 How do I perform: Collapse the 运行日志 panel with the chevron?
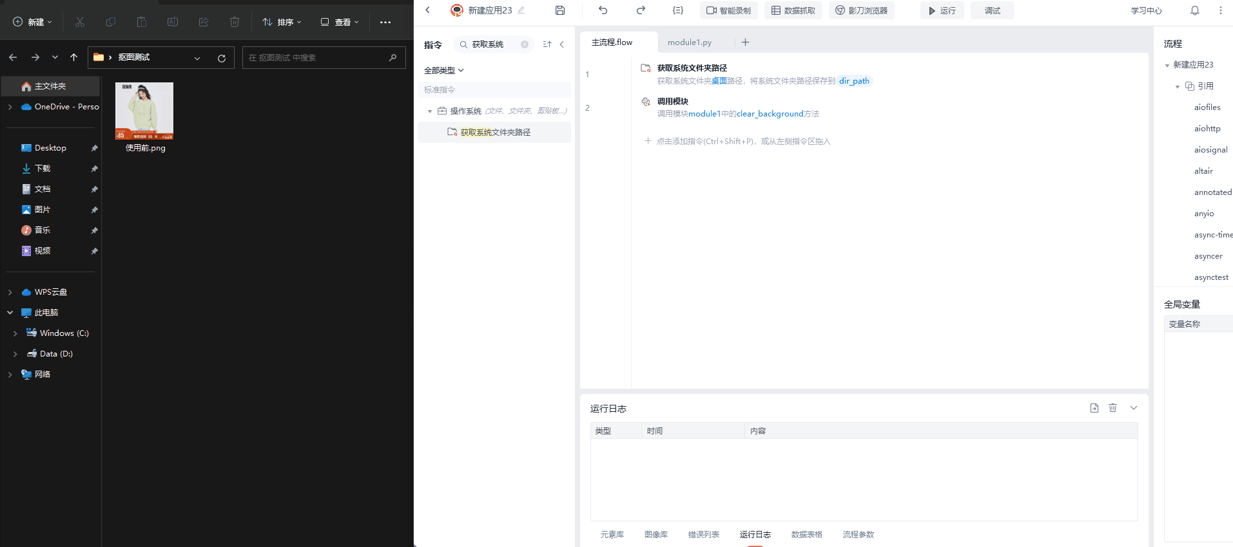click(x=1134, y=408)
